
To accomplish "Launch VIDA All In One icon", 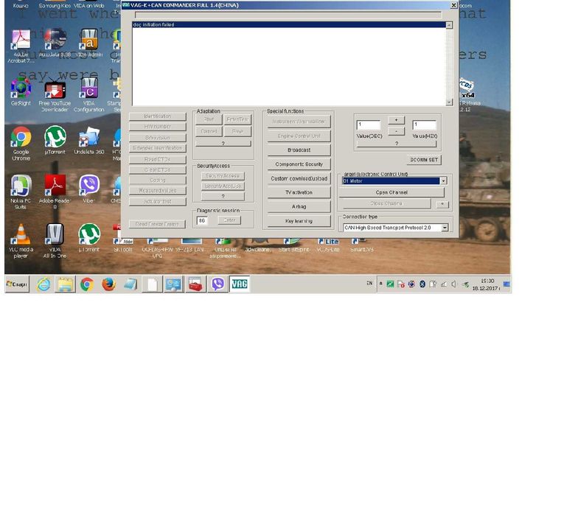I will (55, 241).
